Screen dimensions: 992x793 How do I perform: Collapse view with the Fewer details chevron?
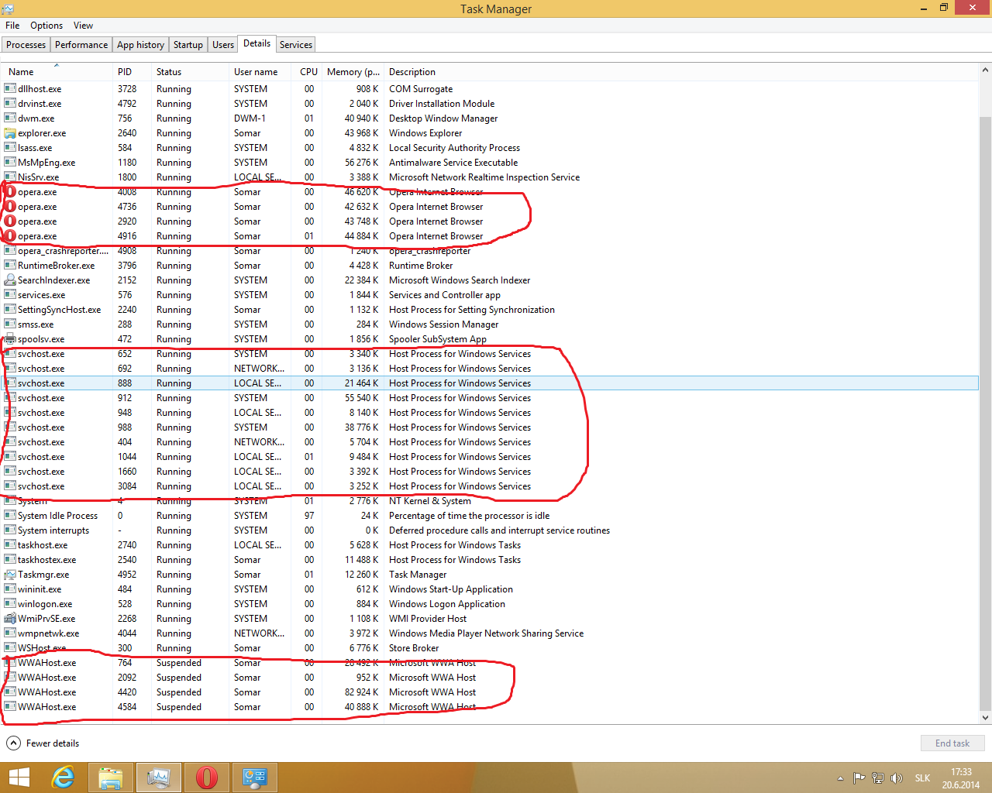(x=14, y=743)
